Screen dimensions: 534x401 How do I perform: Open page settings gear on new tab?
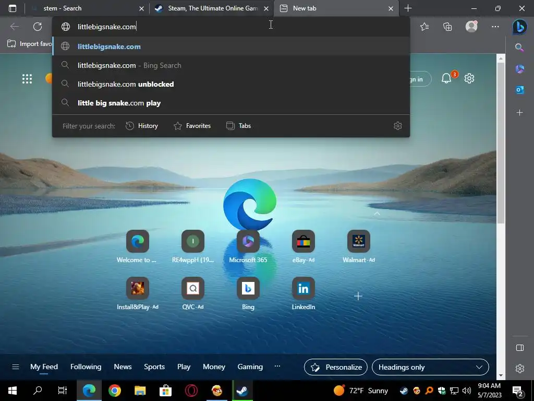469,78
